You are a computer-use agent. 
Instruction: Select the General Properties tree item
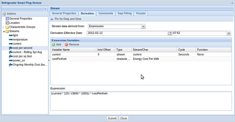21,18
